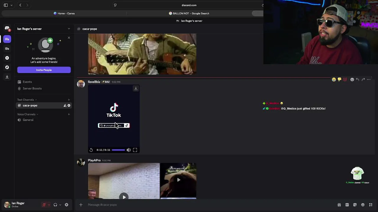Open Download Apps icon in server rail
The height and width of the screenshot is (212, 378).
coord(7,77)
